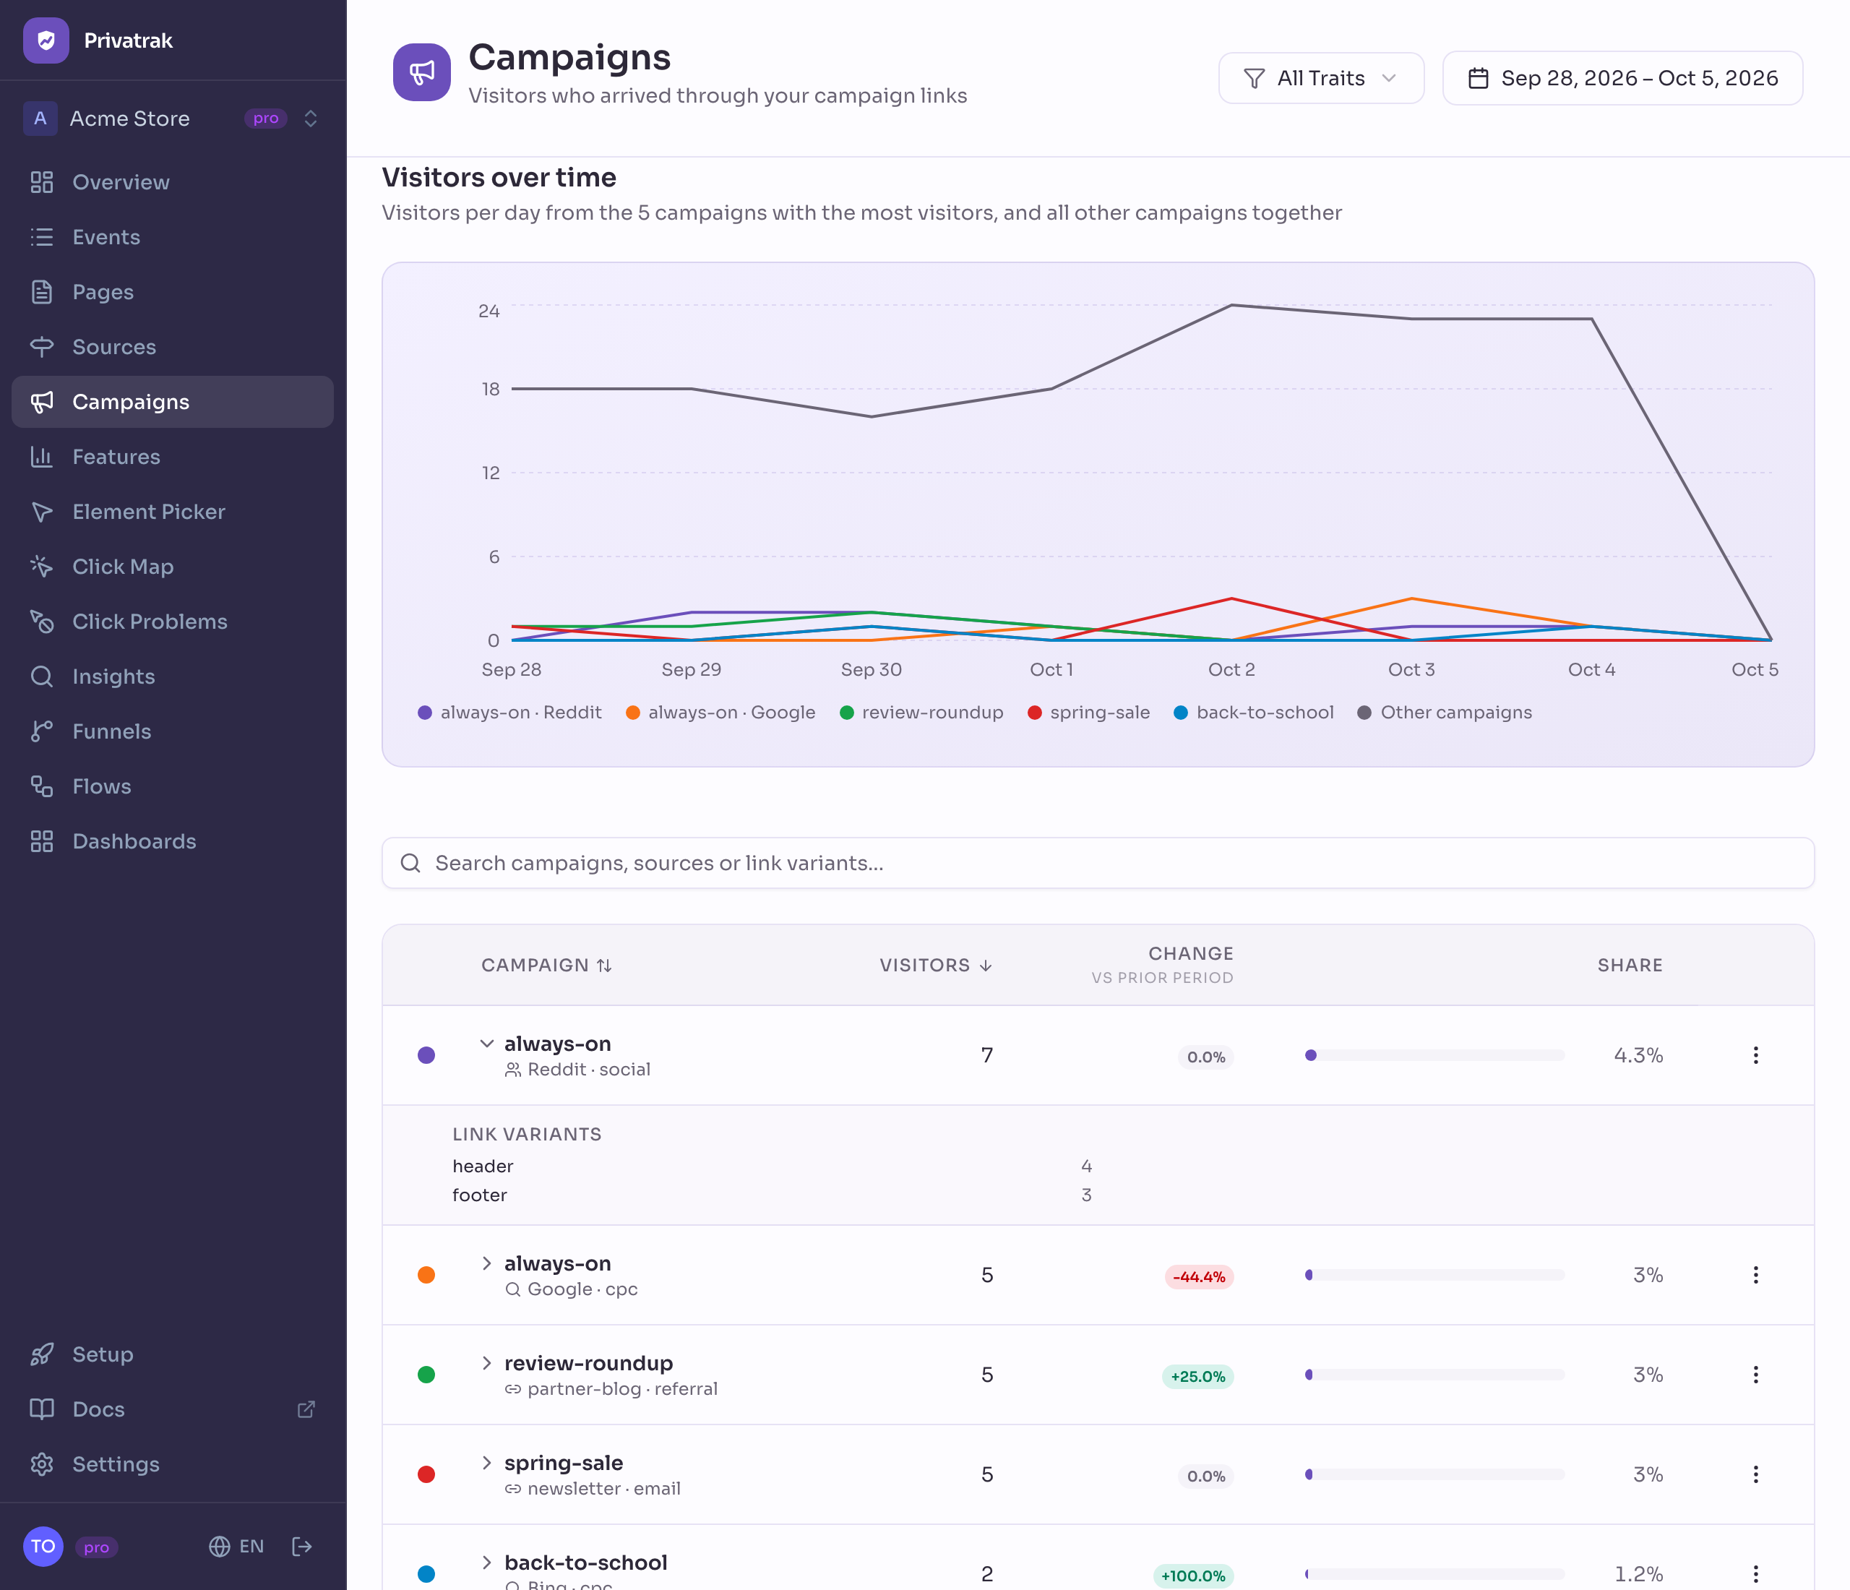Click the Share column header
1850x1590 pixels.
(1630, 965)
